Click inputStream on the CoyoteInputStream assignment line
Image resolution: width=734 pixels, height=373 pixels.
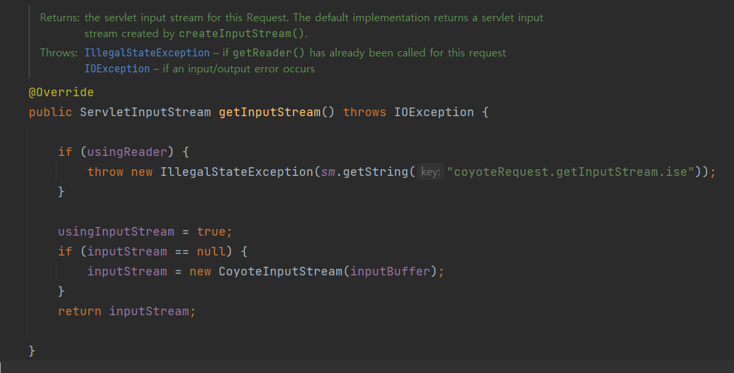point(127,271)
